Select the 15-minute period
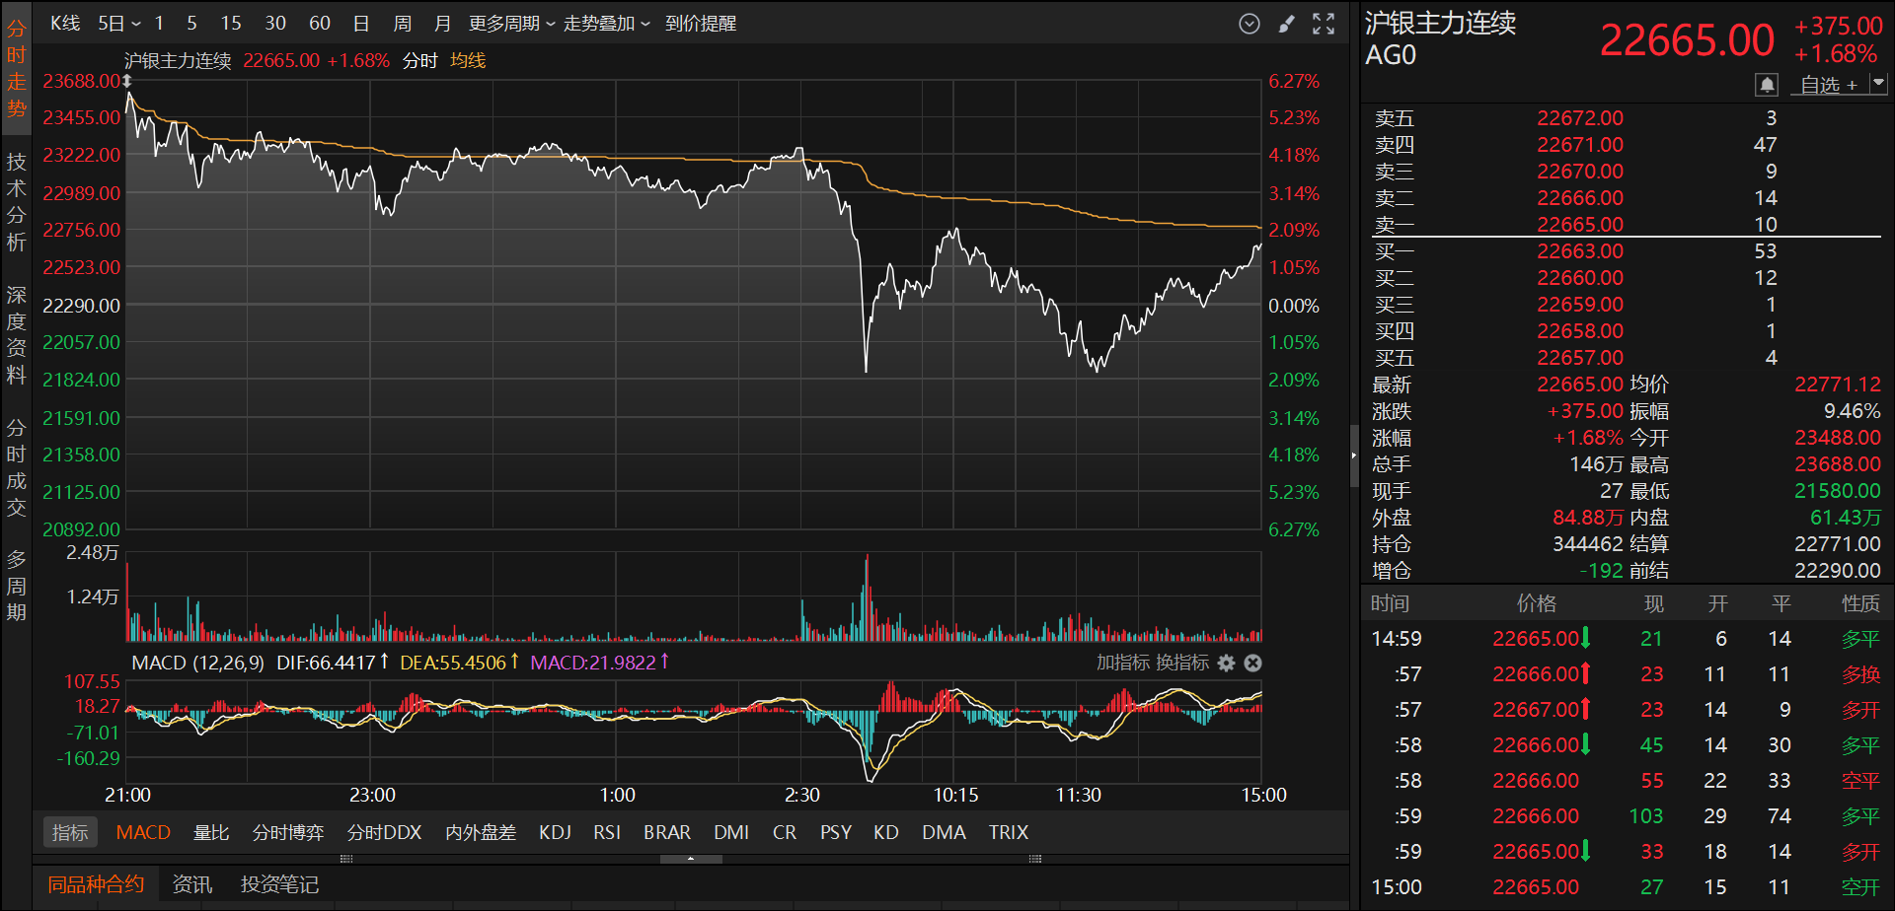 [x=231, y=24]
